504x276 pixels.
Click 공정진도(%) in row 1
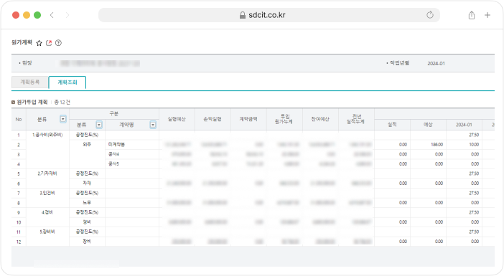pos(87,135)
